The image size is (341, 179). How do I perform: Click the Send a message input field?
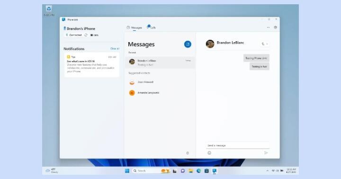click(237, 145)
